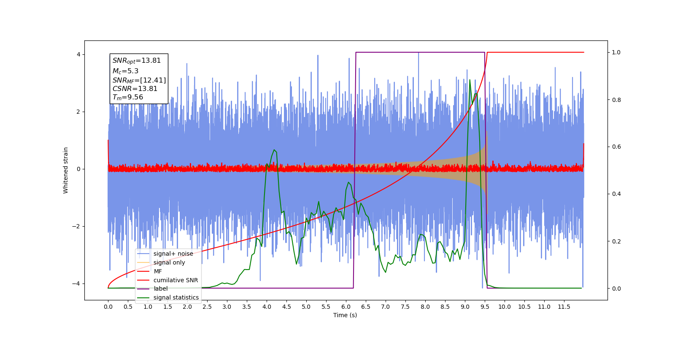The image size is (675, 337).
Task: Click x-axis tick label 5.0
Action: point(306,307)
